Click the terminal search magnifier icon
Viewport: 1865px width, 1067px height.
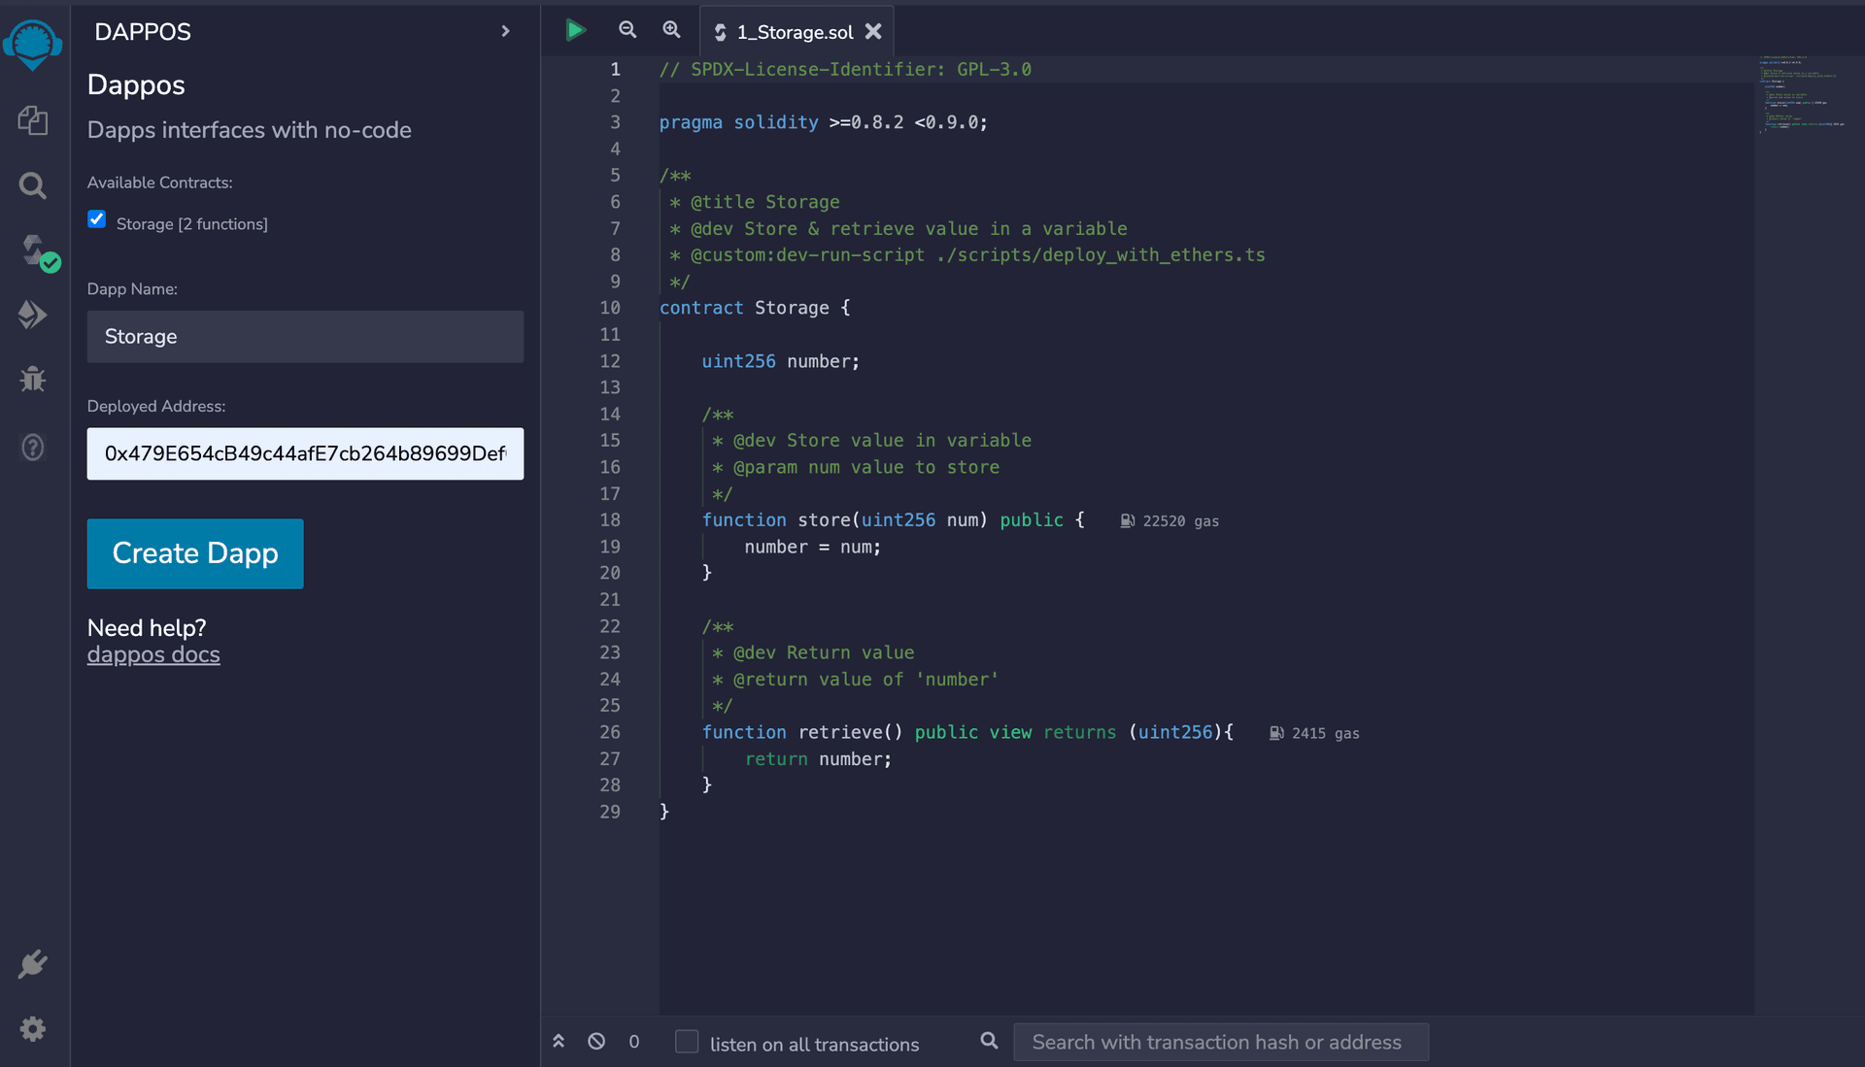pos(989,1041)
